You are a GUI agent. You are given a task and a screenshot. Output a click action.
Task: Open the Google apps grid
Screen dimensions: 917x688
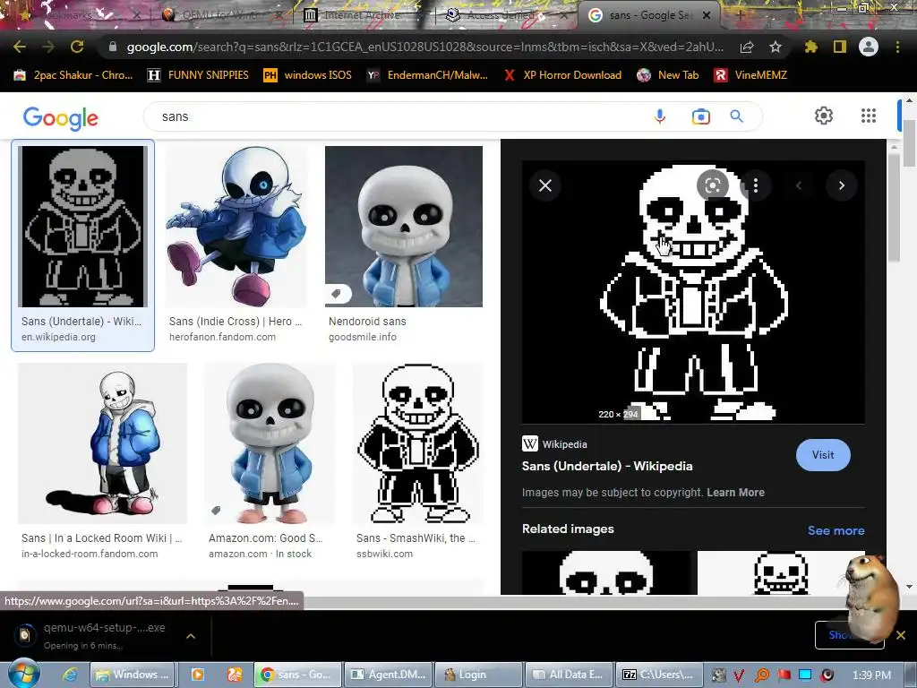click(x=869, y=116)
